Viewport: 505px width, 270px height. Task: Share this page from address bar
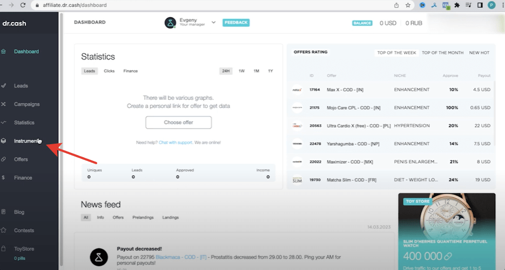396,5
